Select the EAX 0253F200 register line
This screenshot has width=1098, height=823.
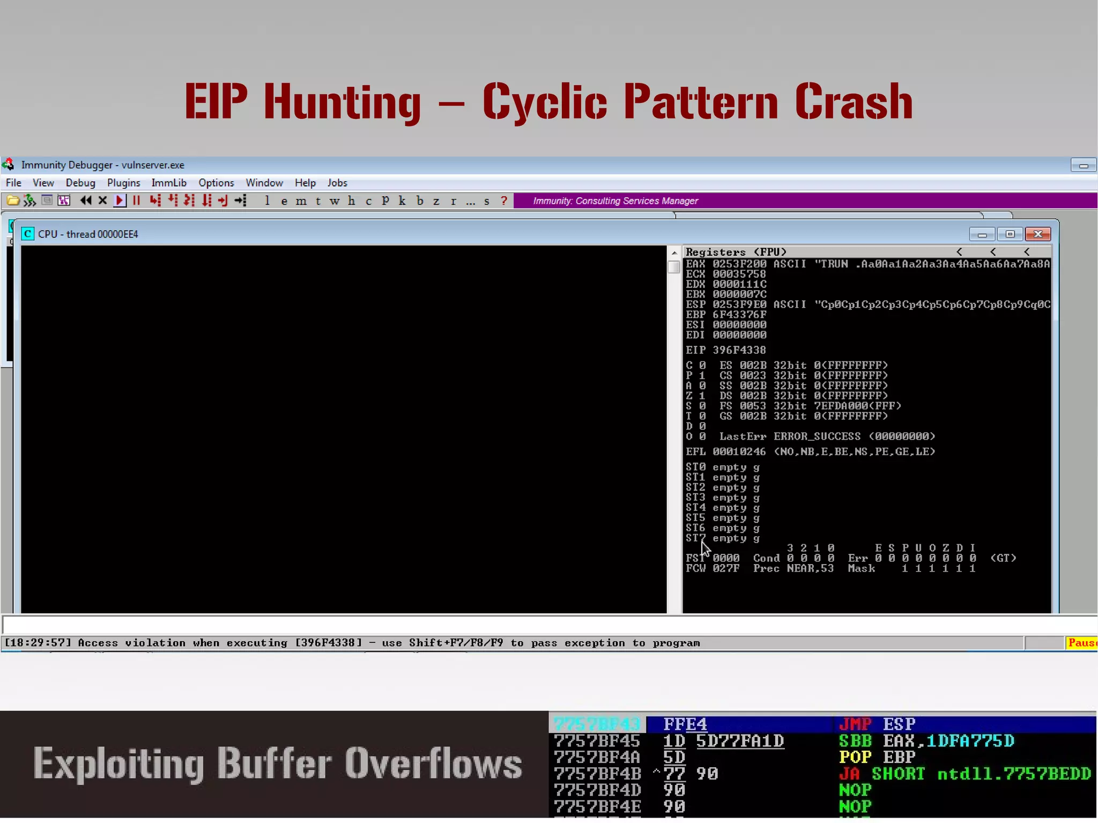pyautogui.click(x=867, y=264)
